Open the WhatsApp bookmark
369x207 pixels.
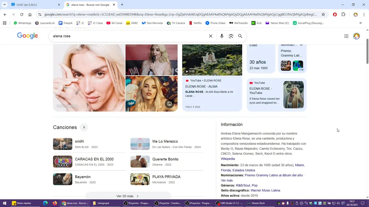(22, 23)
